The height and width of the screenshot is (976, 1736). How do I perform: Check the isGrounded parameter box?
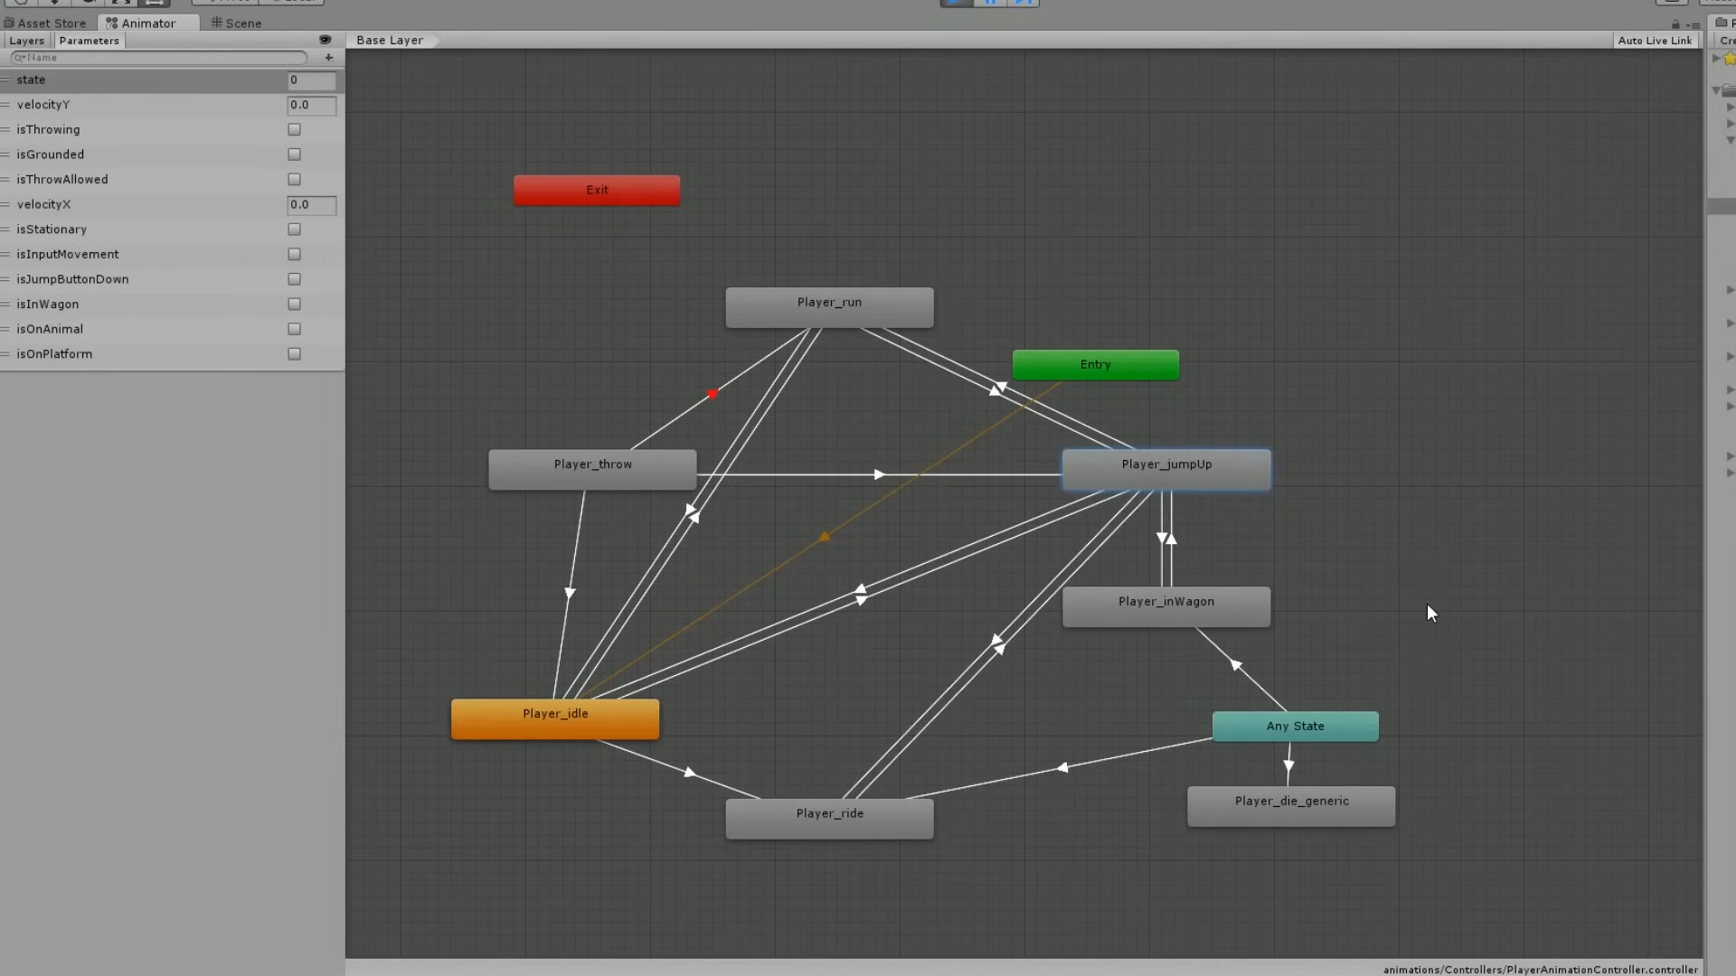[x=294, y=155]
